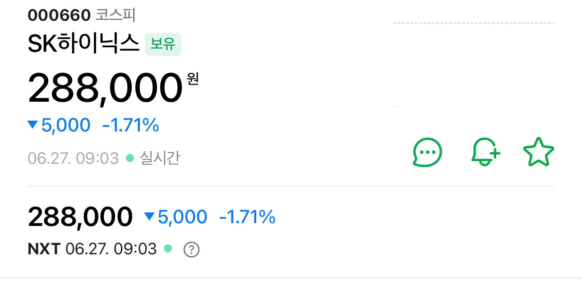Viewport: 582px width, 293px height.
Task: Click the -1.71% rate in NXT row
Action: pos(247,217)
